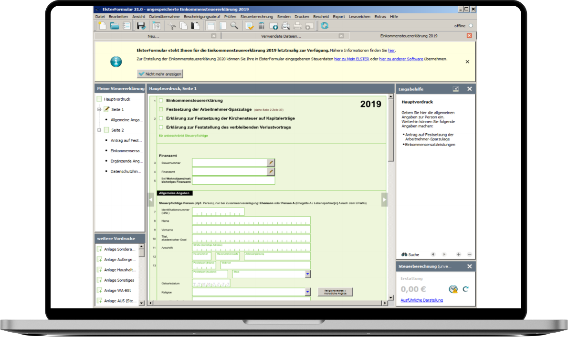
Task: Expand the Staat dropdown list
Action: pos(307,274)
